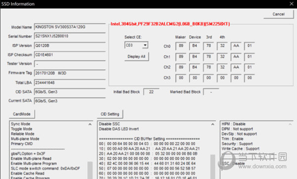Viewport: 297px width, 179px height.
Task: Click the Ch1 AA value field
Action: (236, 57)
